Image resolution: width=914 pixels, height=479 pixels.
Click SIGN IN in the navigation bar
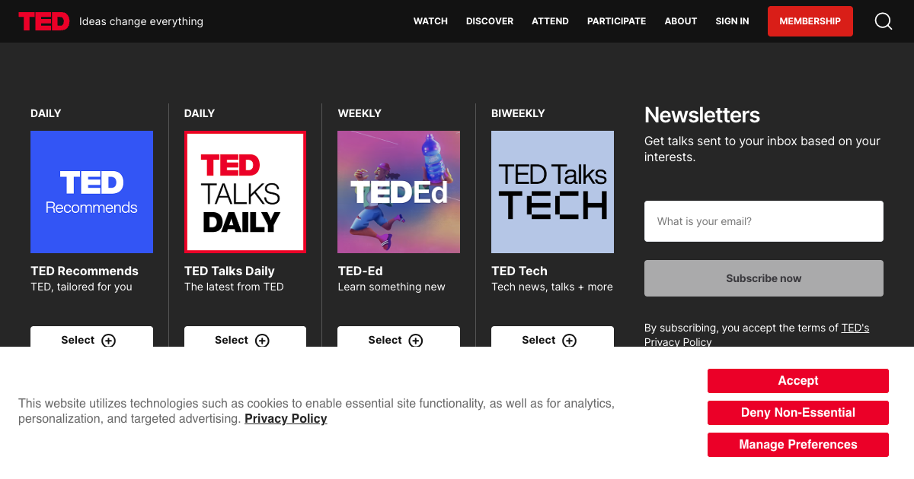coord(732,21)
